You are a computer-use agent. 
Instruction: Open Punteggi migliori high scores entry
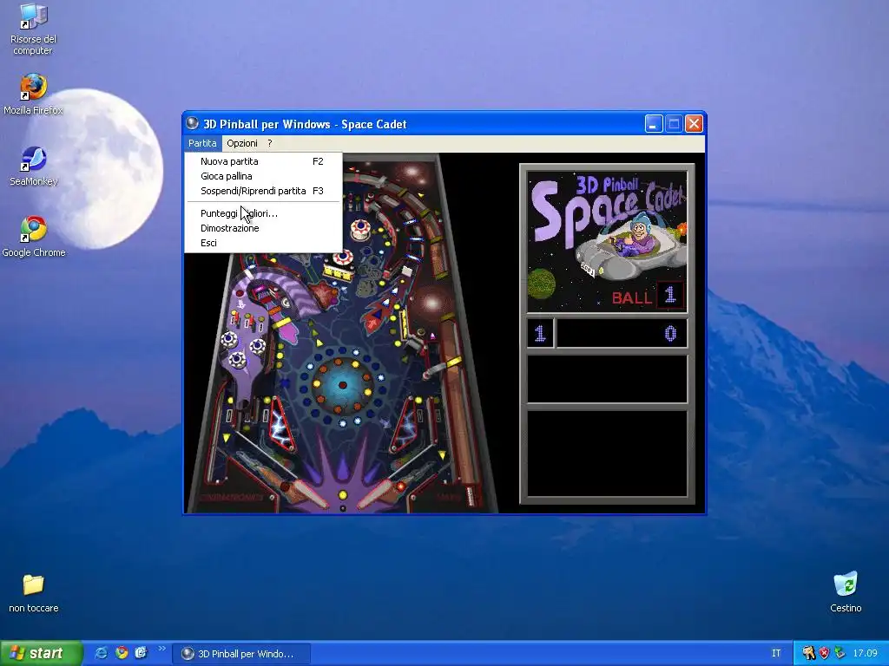click(263, 213)
